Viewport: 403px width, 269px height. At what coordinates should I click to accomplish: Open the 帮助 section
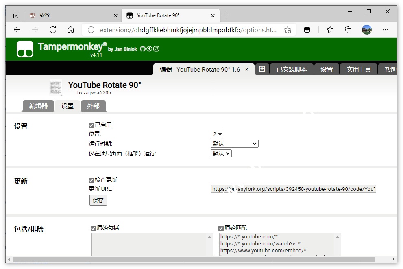(x=389, y=69)
